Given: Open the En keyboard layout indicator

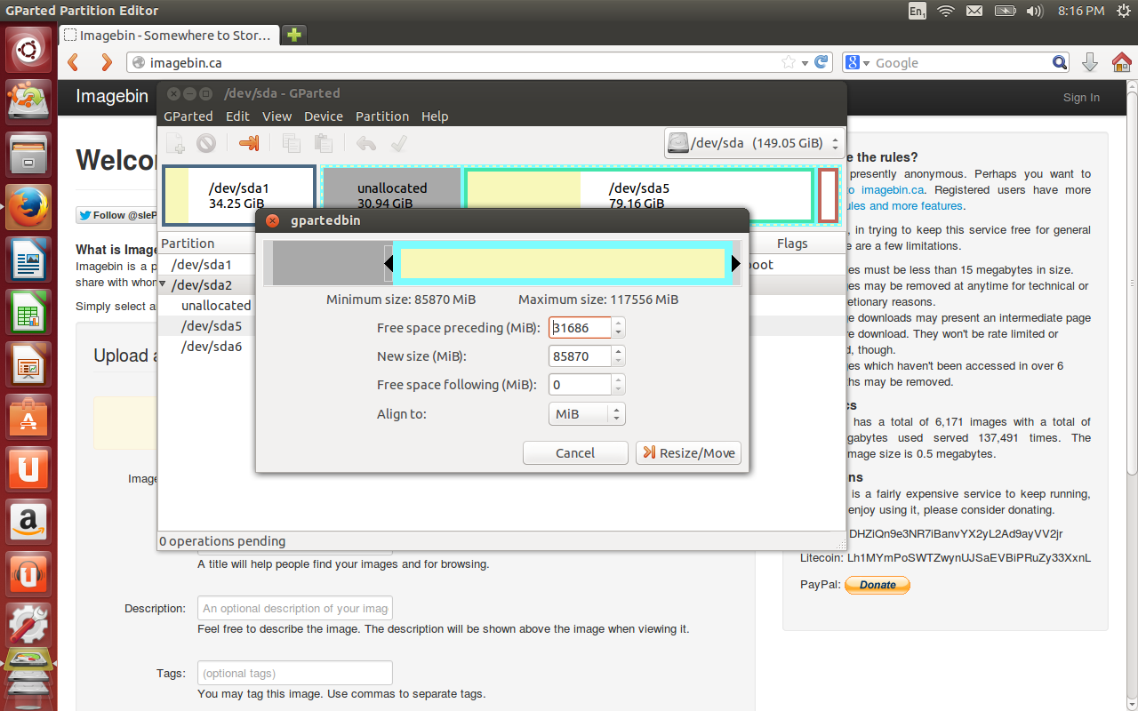Looking at the screenshot, I should (x=918, y=11).
